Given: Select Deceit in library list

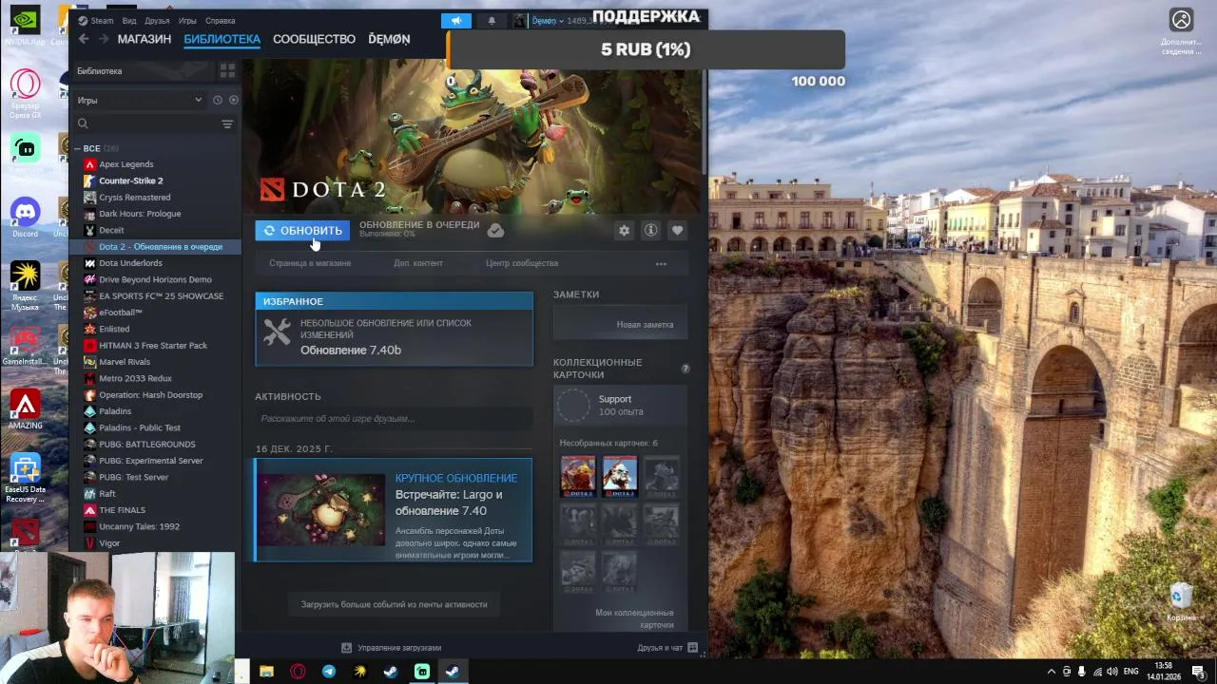Looking at the screenshot, I should (x=111, y=230).
